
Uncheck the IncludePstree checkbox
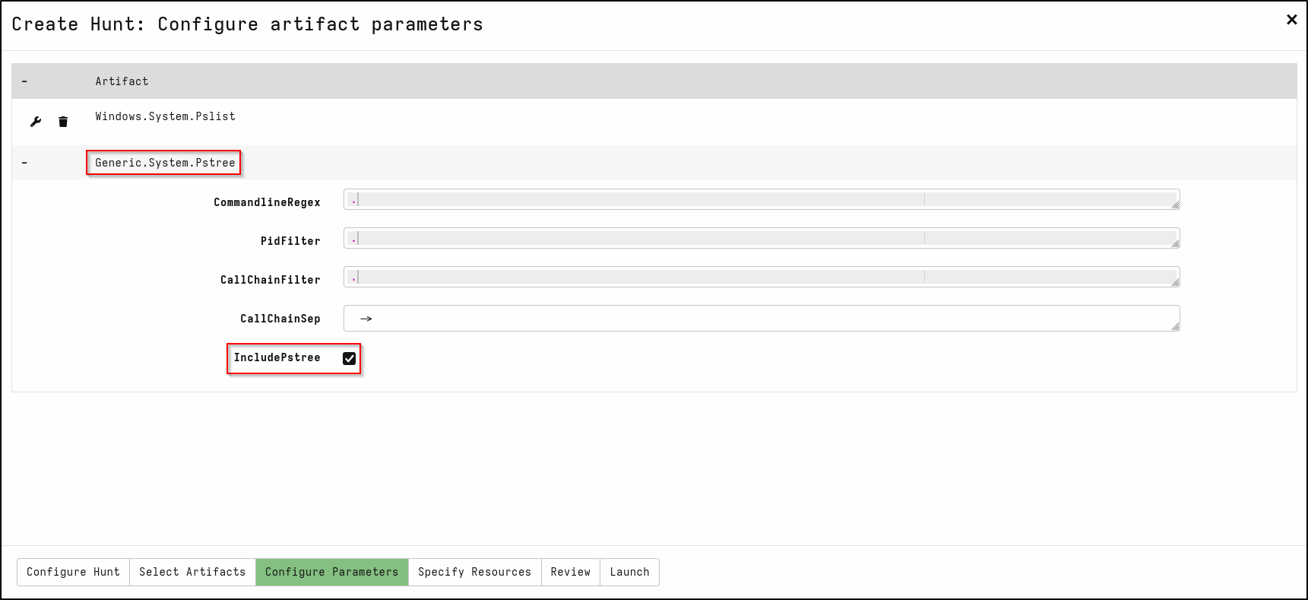click(x=350, y=358)
